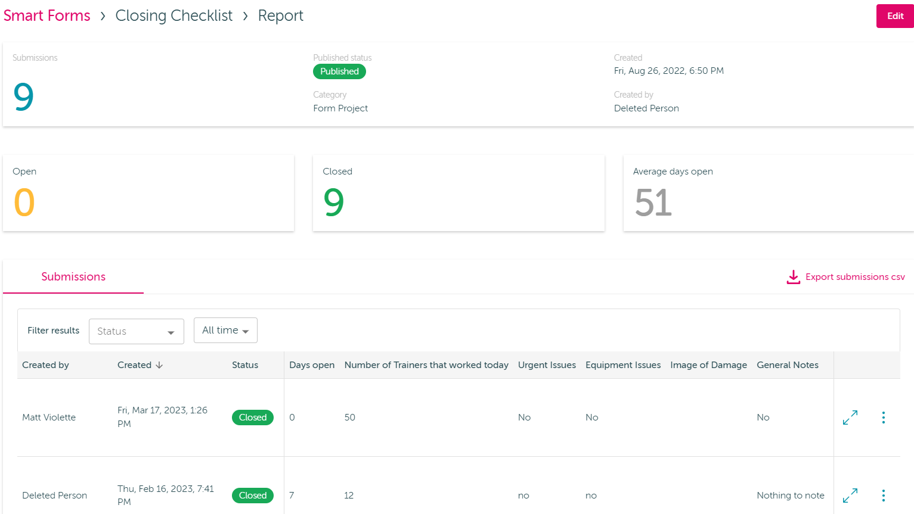
Task: Click the Closed count card showing 9
Action: [458, 193]
